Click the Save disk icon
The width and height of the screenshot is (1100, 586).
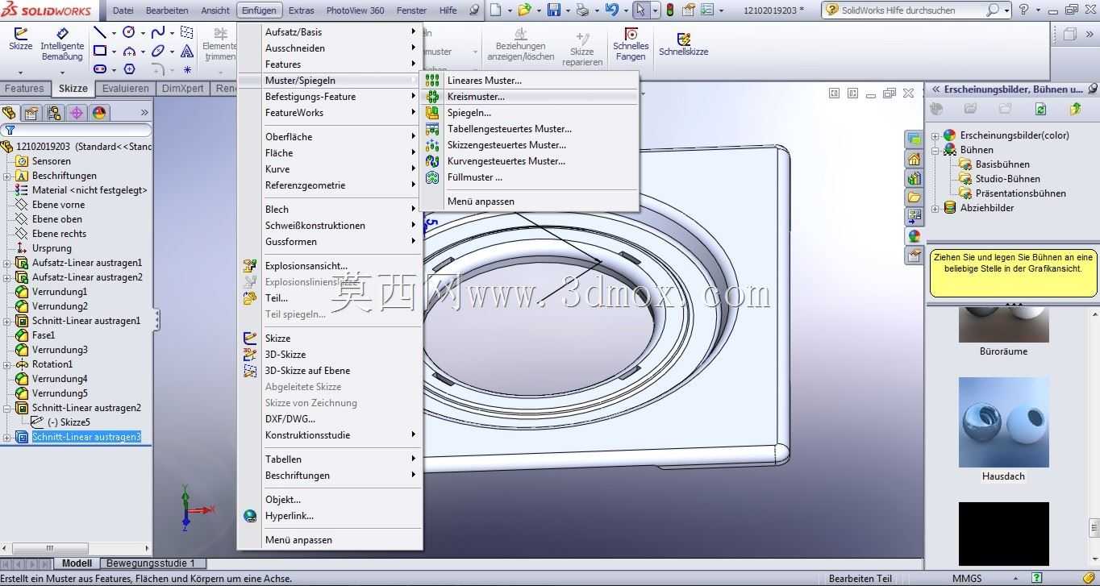tap(553, 10)
